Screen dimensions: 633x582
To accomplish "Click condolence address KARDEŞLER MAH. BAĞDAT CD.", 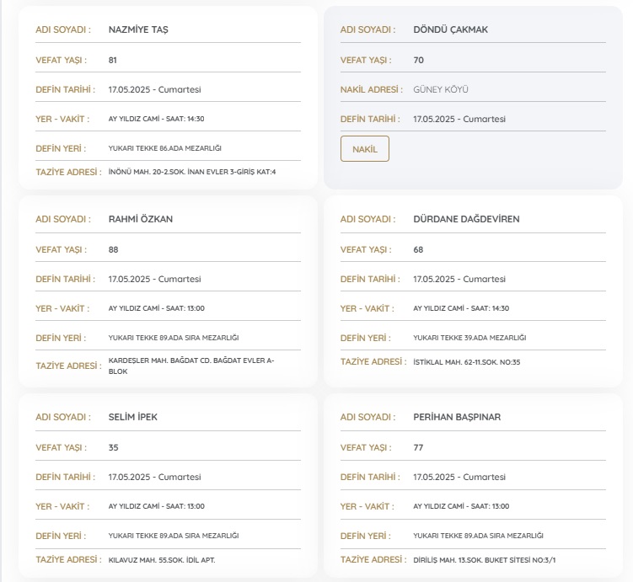I will click(x=191, y=366).
